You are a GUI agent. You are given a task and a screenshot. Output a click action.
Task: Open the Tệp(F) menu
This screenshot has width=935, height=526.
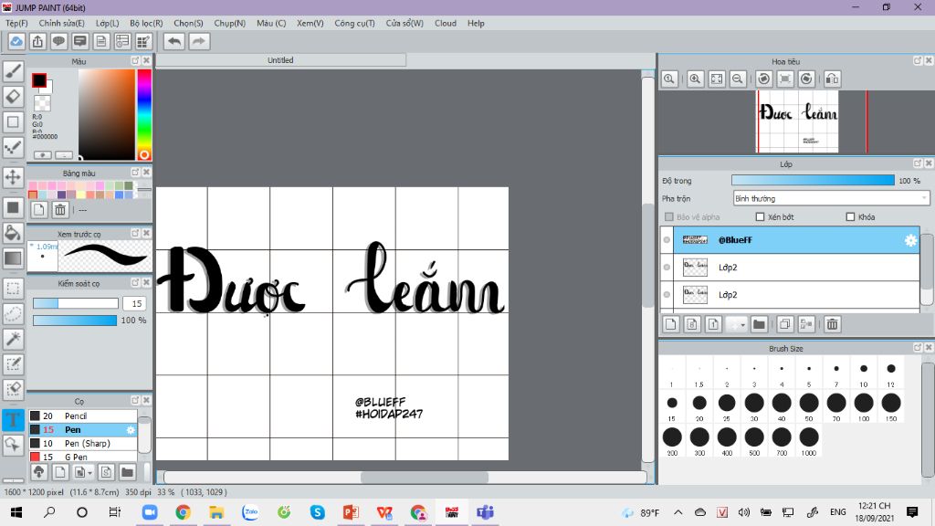point(16,23)
